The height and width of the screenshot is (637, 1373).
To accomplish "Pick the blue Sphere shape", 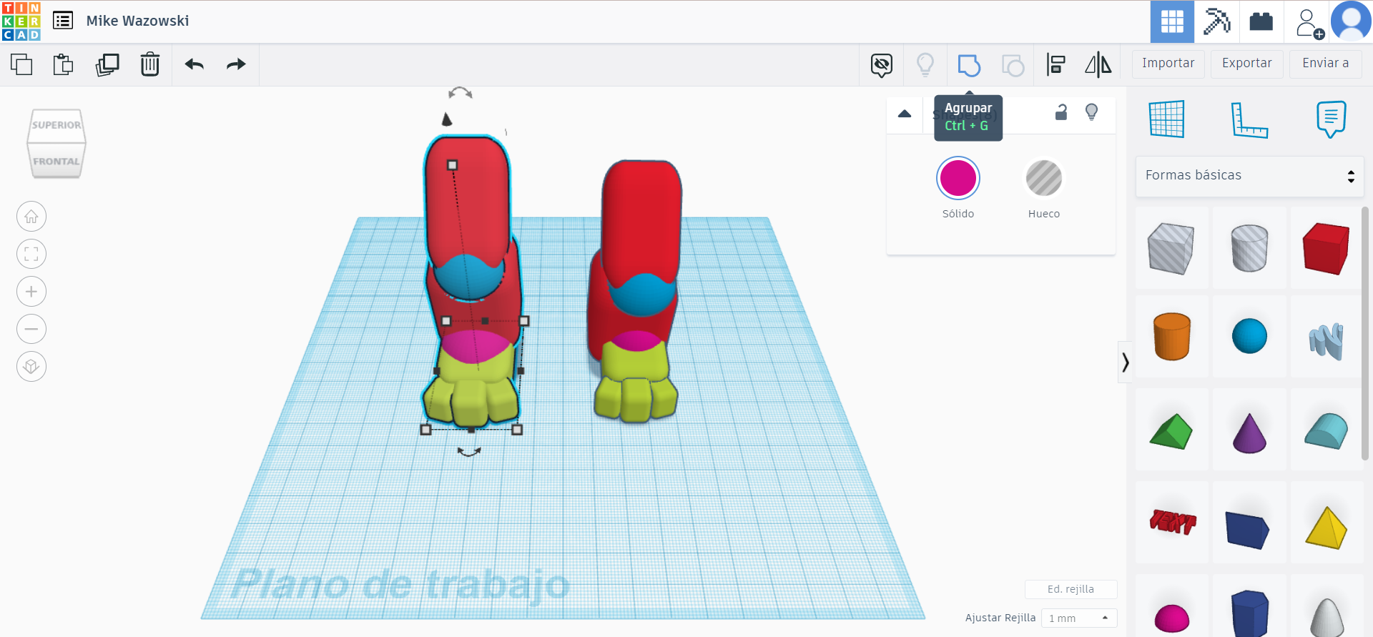I will click(x=1249, y=336).
